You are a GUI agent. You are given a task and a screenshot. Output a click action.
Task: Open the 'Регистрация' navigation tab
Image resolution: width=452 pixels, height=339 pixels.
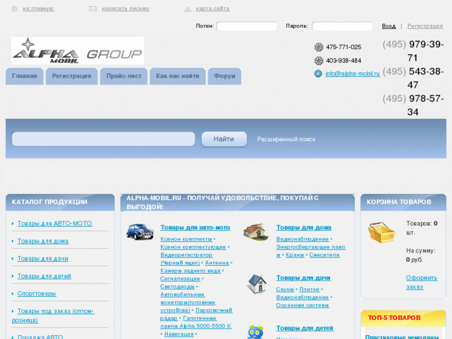(x=71, y=76)
